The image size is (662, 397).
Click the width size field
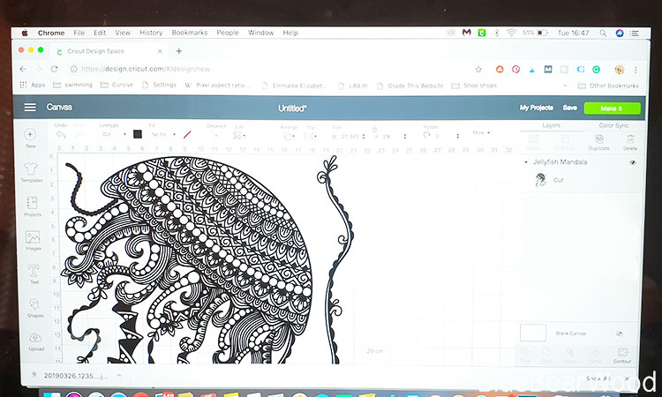click(x=349, y=136)
